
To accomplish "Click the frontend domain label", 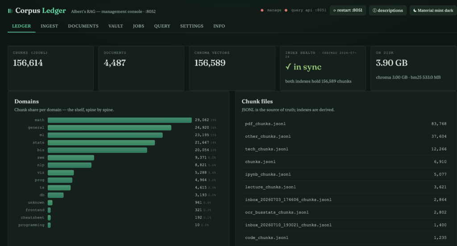I will [x=35, y=210].
